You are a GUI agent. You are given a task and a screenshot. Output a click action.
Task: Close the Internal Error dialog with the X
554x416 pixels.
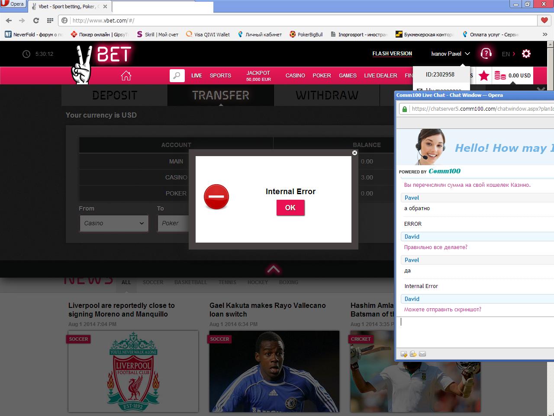(354, 153)
